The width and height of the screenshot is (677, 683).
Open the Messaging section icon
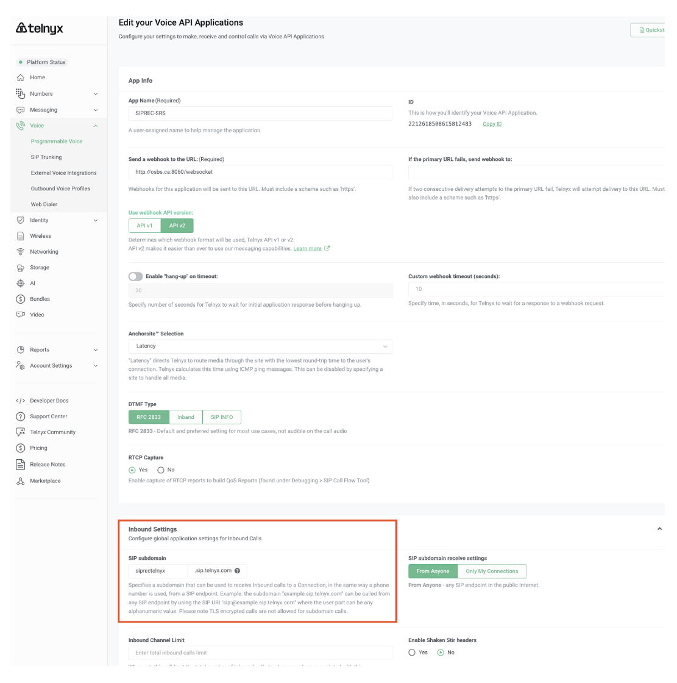tap(21, 109)
